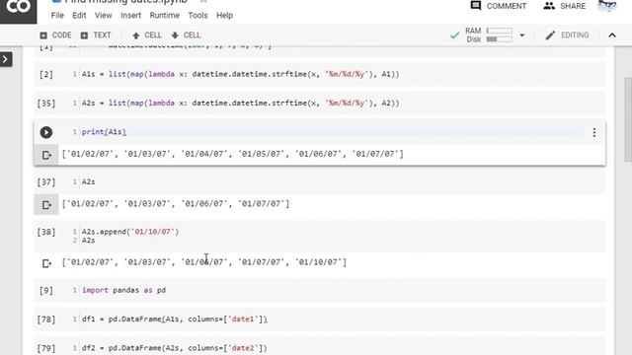Click the CODE plus icon in toolbar
The height and width of the screenshot is (355, 632).
[43, 35]
